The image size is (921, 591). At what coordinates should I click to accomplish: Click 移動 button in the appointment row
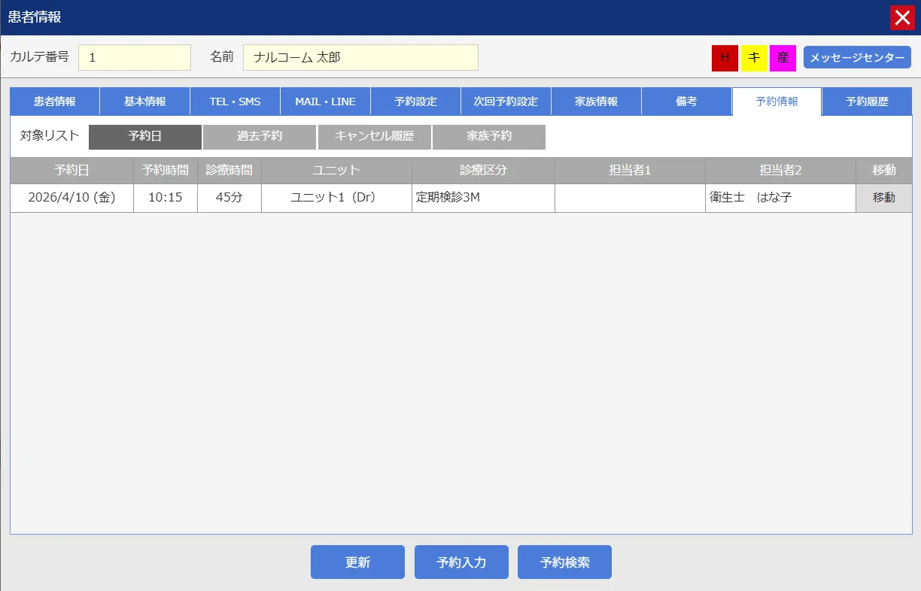tap(883, 198)
